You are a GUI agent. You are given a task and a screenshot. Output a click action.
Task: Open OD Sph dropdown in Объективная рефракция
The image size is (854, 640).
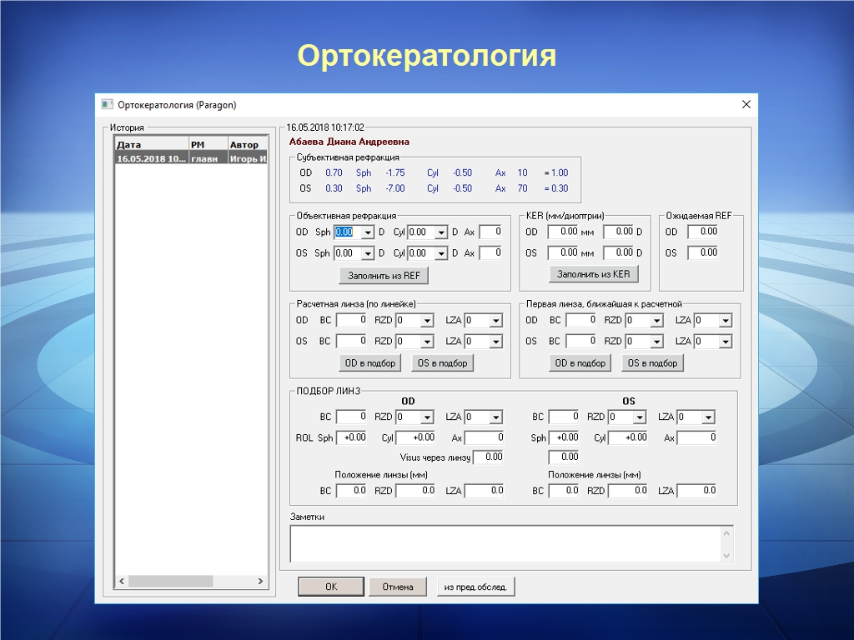(x=367, y=232)
